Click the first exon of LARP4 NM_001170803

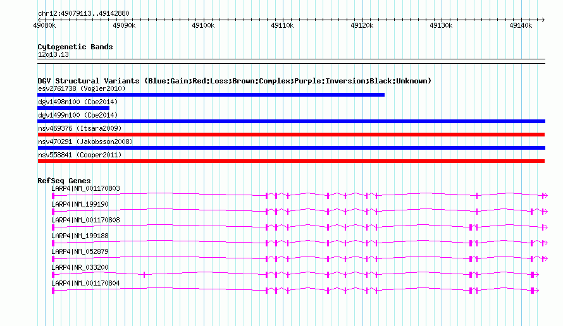[x=53, y=195]
